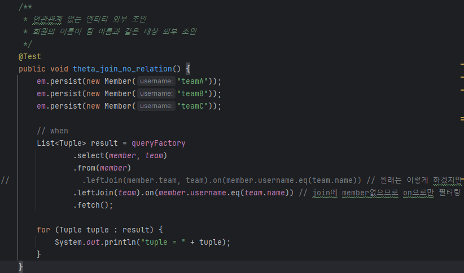The width and height of the screenshot is (464, 273).
Task: Click the Korean Javadoc first comment line
Action: click(85, 19)
